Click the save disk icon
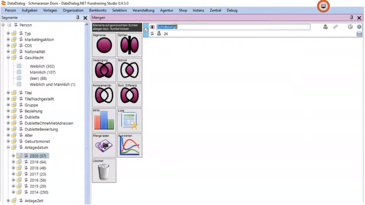This screenshot has height=205, width=365. pos(359,34)
